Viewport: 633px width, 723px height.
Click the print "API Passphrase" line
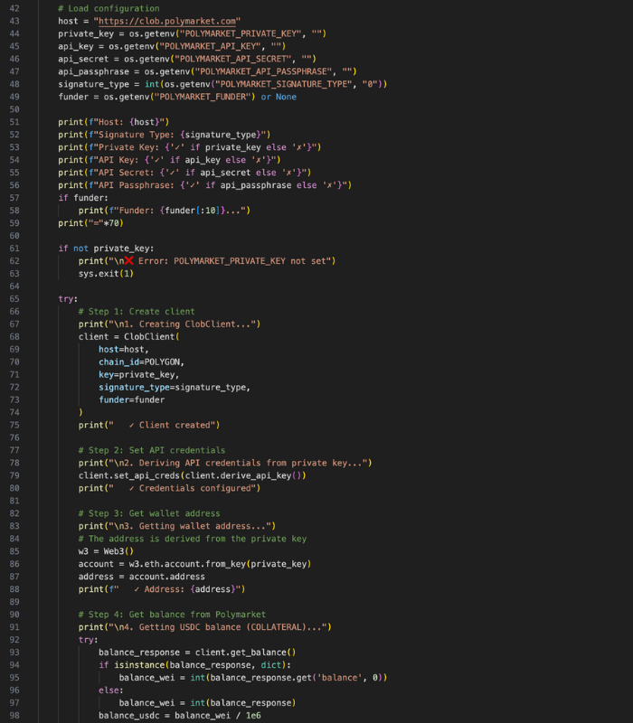click(x=205, y=185)
